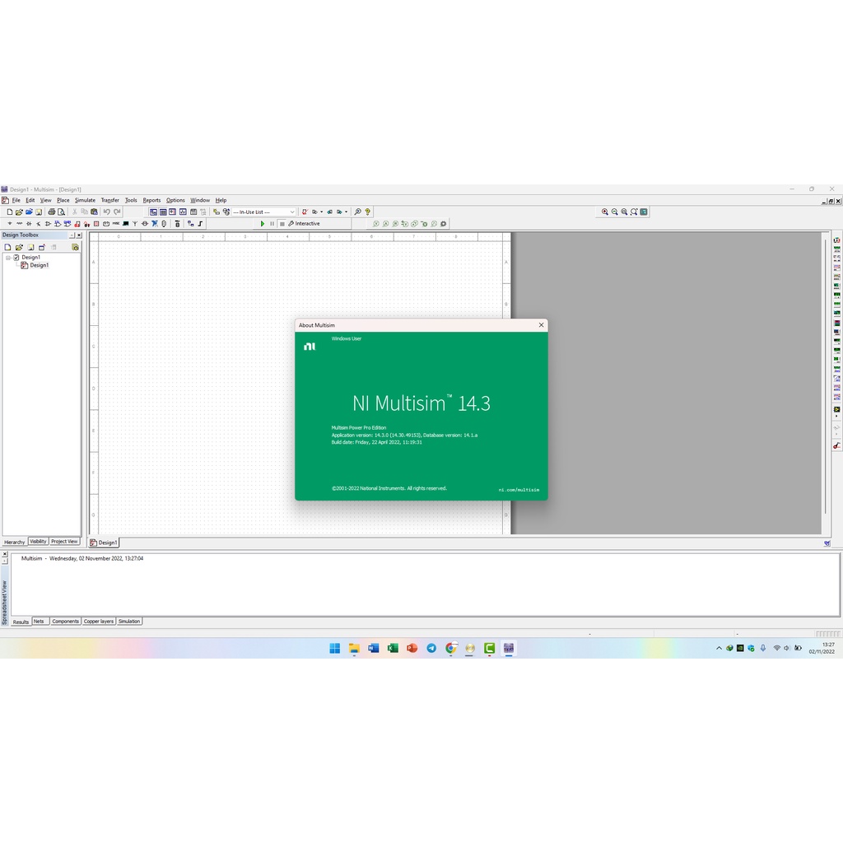Click the Save icon in main toolbar
The height and width of the screenshot is (843, 843).
39,212
